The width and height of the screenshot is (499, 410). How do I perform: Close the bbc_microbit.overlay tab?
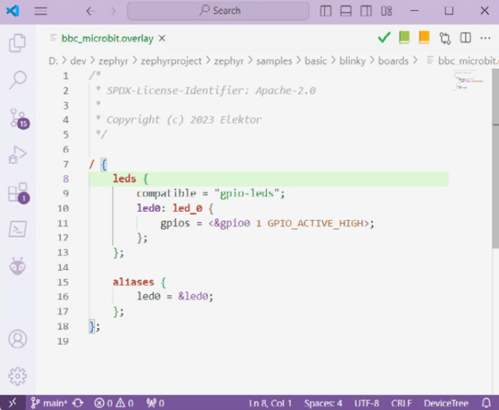coord(162,38)
